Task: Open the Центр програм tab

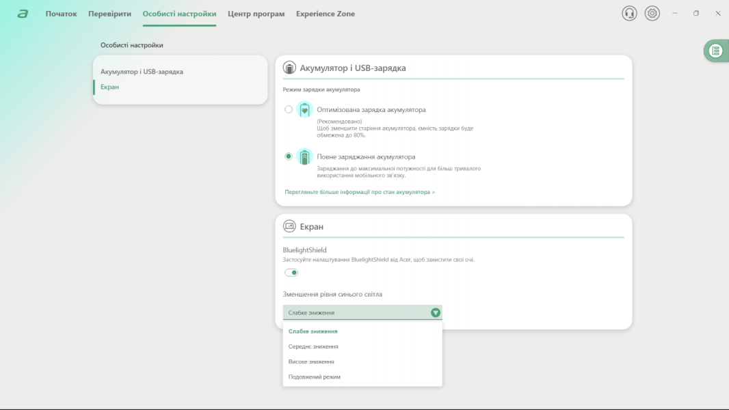Action: pos(256,14)
